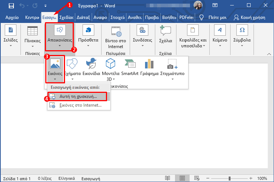The width and height of the screenshot is (274, 182).
Task: Collapse the ribbon with the chevron
Action: click(269, 54)
